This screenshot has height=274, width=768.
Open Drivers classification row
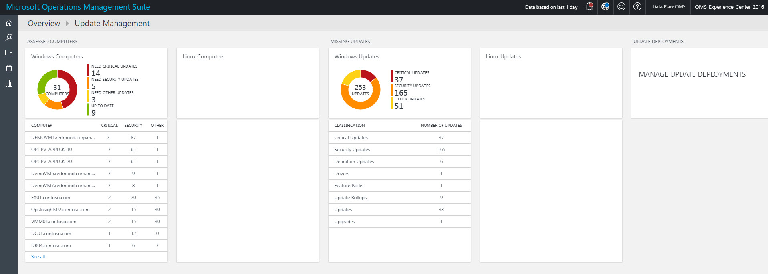coord(399,174)
